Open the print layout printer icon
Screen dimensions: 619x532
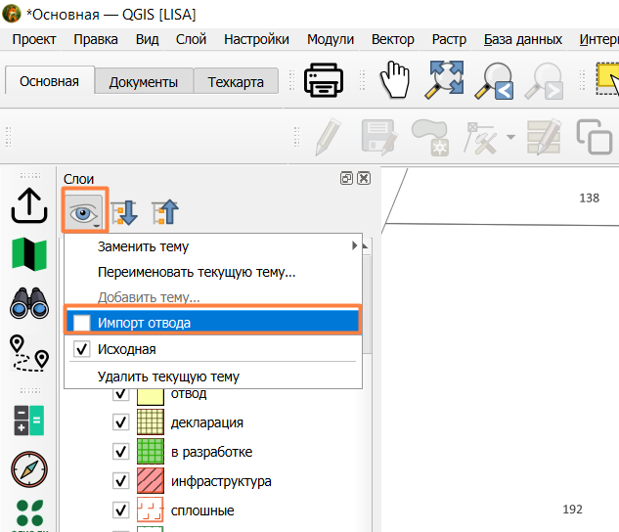pos(324,80)
